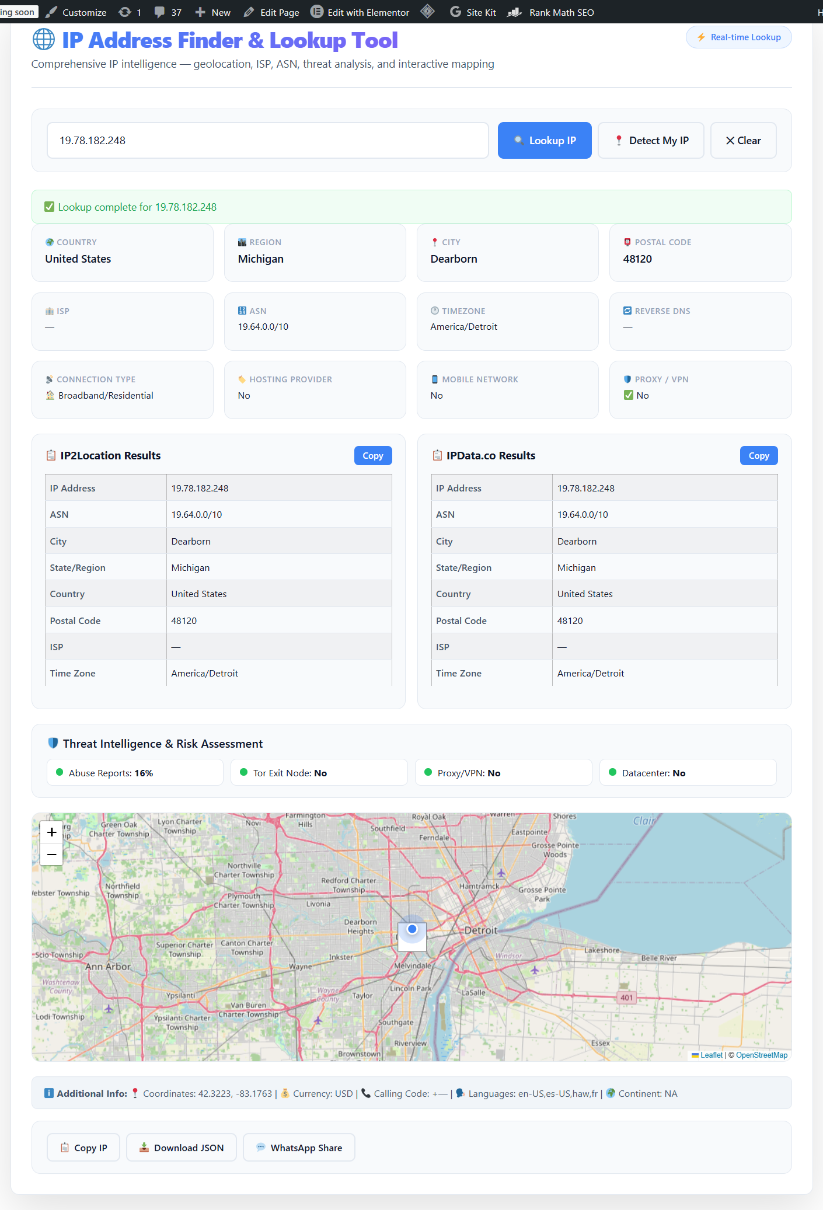This screenshot has width=823, height=1210.
Task: Copy the IP2Location results
Action: click(373, 456)
